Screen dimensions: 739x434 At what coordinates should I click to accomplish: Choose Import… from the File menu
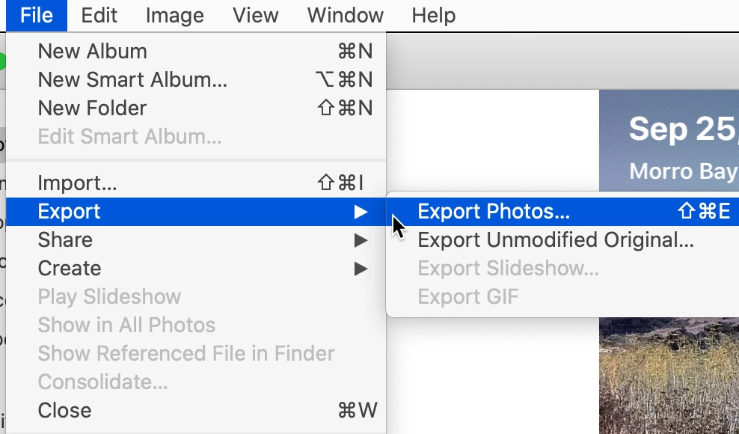click(196, 183)
